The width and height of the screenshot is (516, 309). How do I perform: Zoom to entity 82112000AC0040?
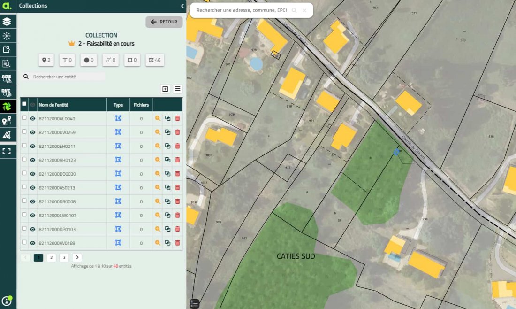(158, 118)
